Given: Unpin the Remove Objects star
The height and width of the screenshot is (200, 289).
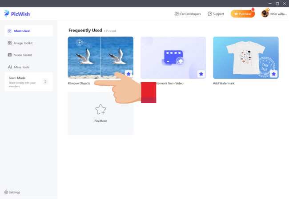Looking at the screenshot, I should coord(128,74).
